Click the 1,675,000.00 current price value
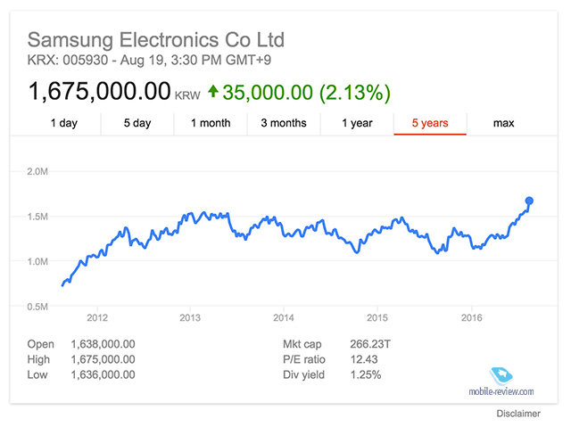This screenshot has height=427, width=571. click(99, 91)
